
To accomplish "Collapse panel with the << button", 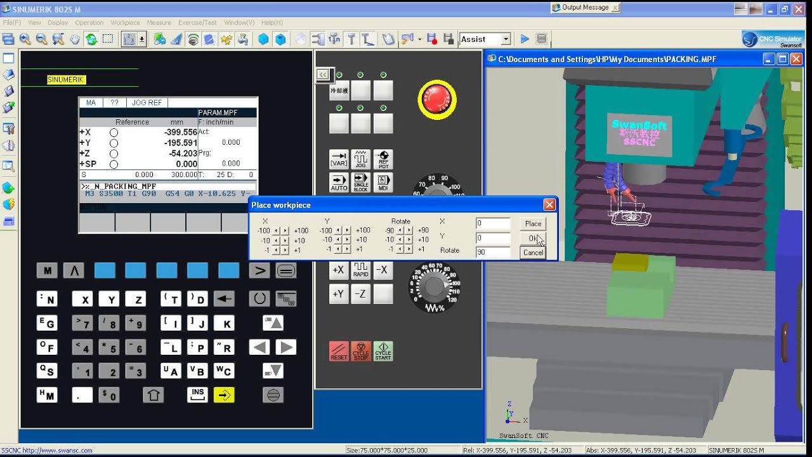I will [x=323, y=74].
